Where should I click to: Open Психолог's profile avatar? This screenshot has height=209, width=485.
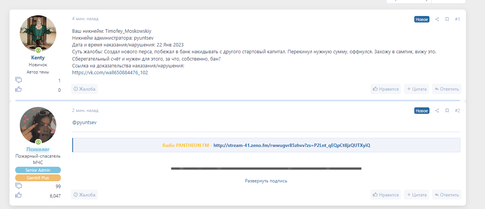(38, 125)
